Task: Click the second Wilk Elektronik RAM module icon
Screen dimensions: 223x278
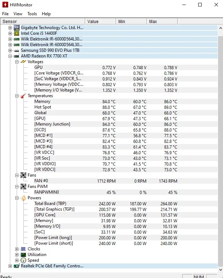Action: pos(16,45)
